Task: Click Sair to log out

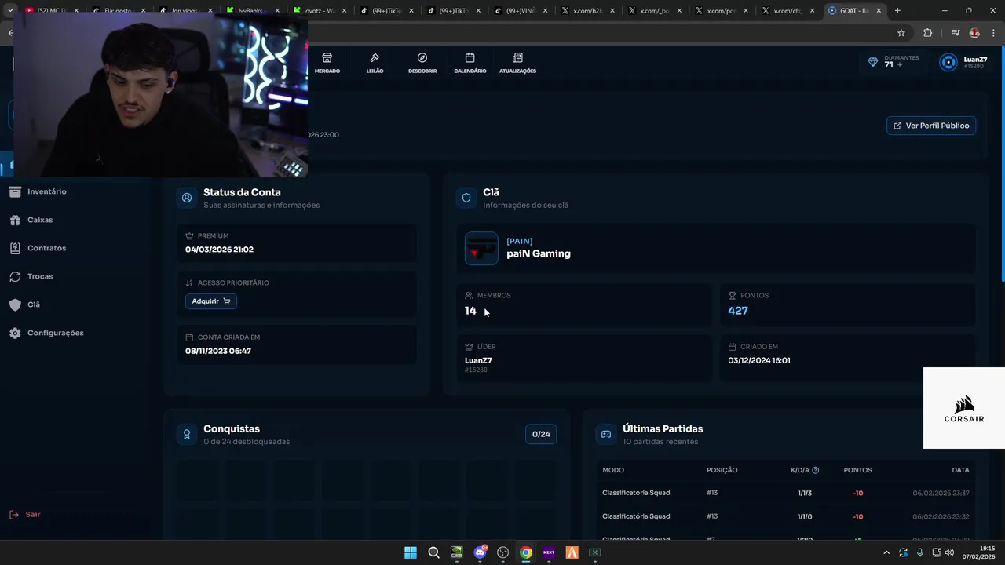Action: click(24, 515)
